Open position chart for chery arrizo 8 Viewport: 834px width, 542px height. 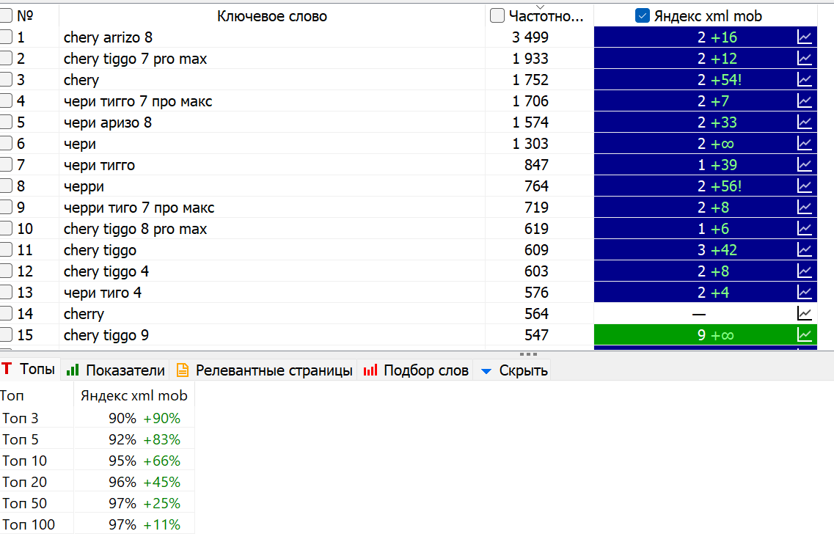tap(804, 37)
